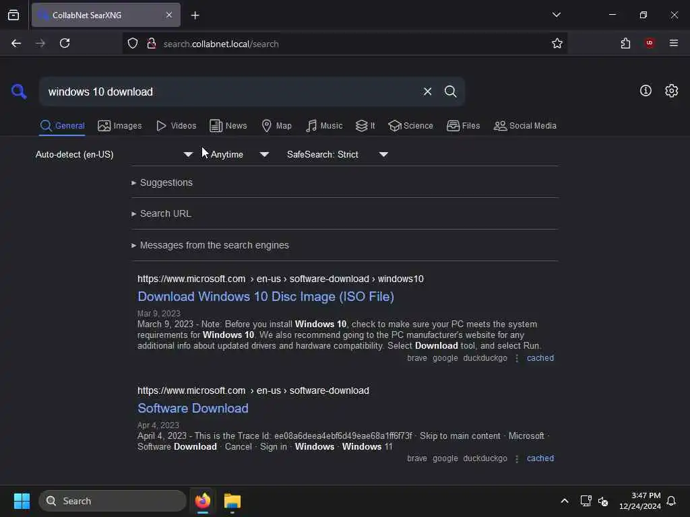Switch to the Science category
This screenshot has height=517, width=690.
point(410,126)
